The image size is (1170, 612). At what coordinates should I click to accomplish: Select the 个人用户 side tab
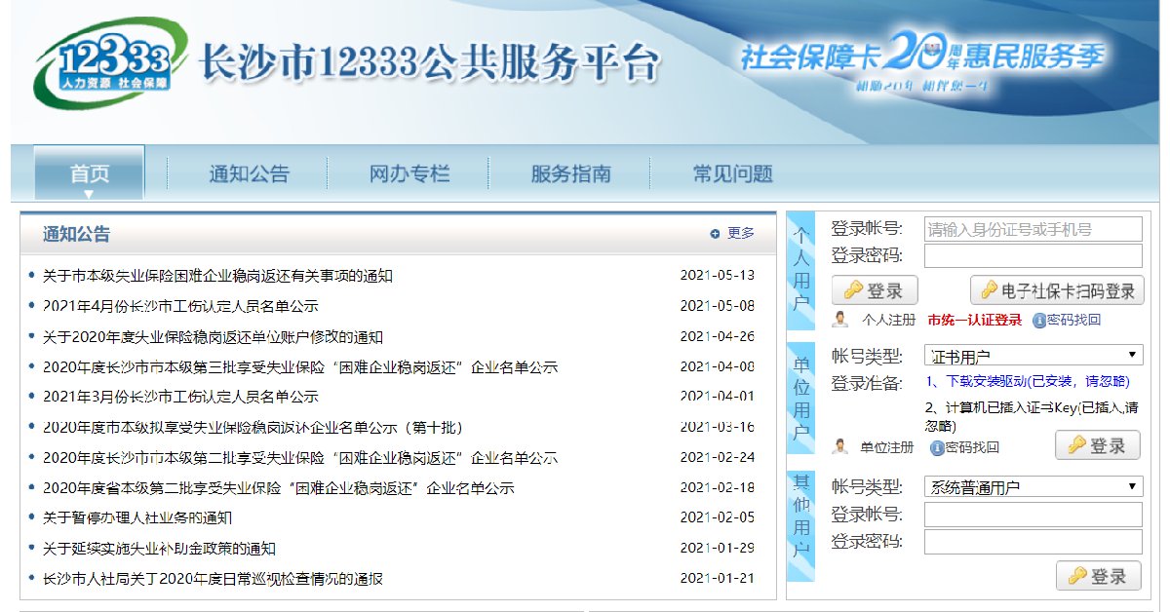(800, 270)
